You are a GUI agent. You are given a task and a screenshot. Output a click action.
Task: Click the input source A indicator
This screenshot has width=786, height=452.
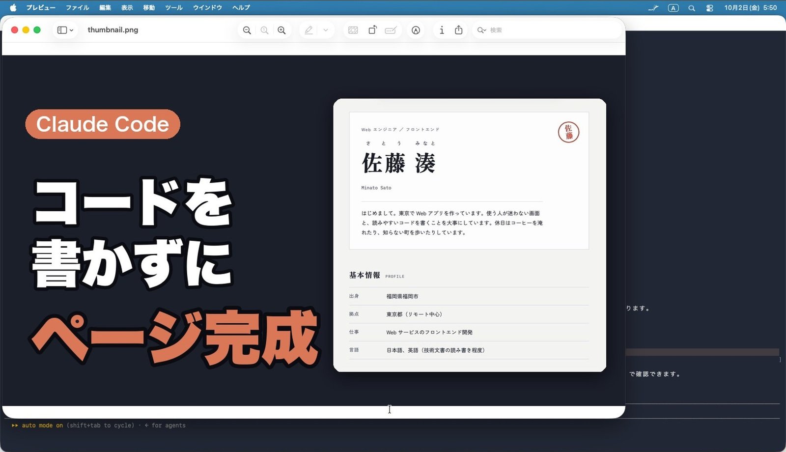(673, 8)
